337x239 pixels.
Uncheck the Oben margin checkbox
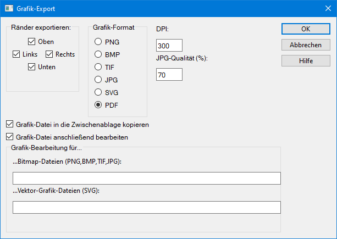click(32, 41)
